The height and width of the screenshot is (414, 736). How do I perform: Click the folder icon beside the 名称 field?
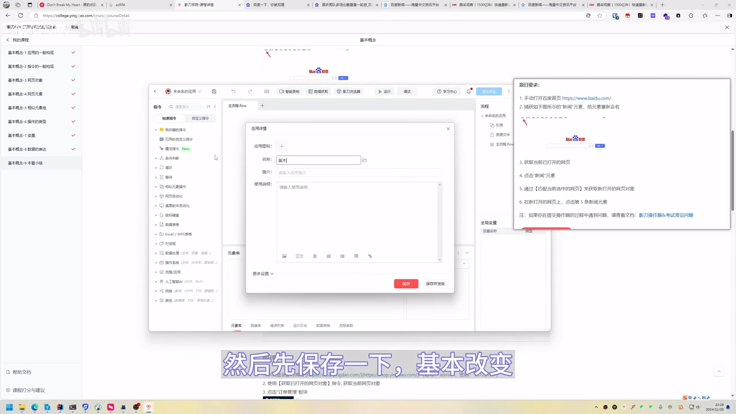tap(365, 160)
